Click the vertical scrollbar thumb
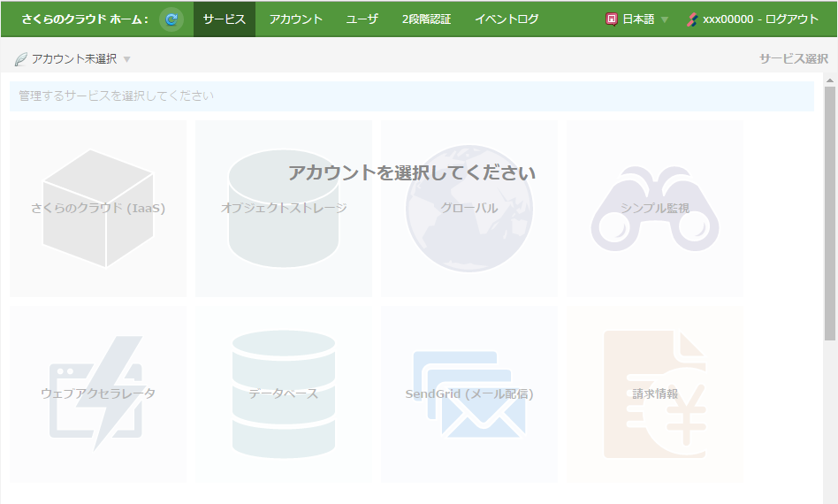The height and width of the screenshot is (504, 838). click(829, 214)
